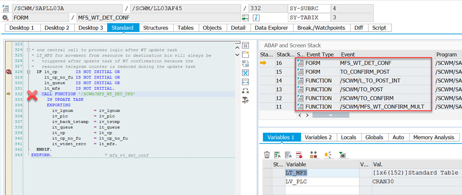Click the line number field showing 332
Image resolution: width=462 pixels, height=195 pixels.
pos(268,8)
